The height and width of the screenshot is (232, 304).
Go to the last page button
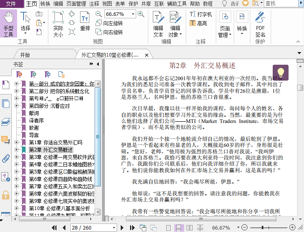[x=132, y=228]
